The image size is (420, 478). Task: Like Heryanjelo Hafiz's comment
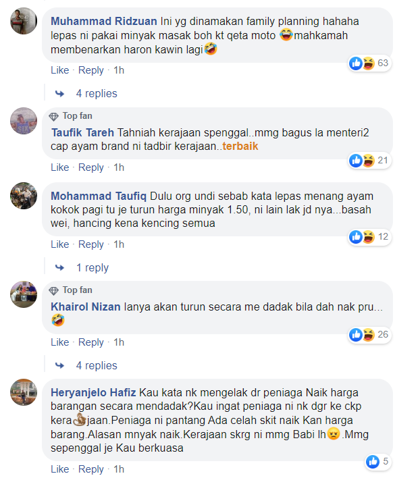(59, 469)
